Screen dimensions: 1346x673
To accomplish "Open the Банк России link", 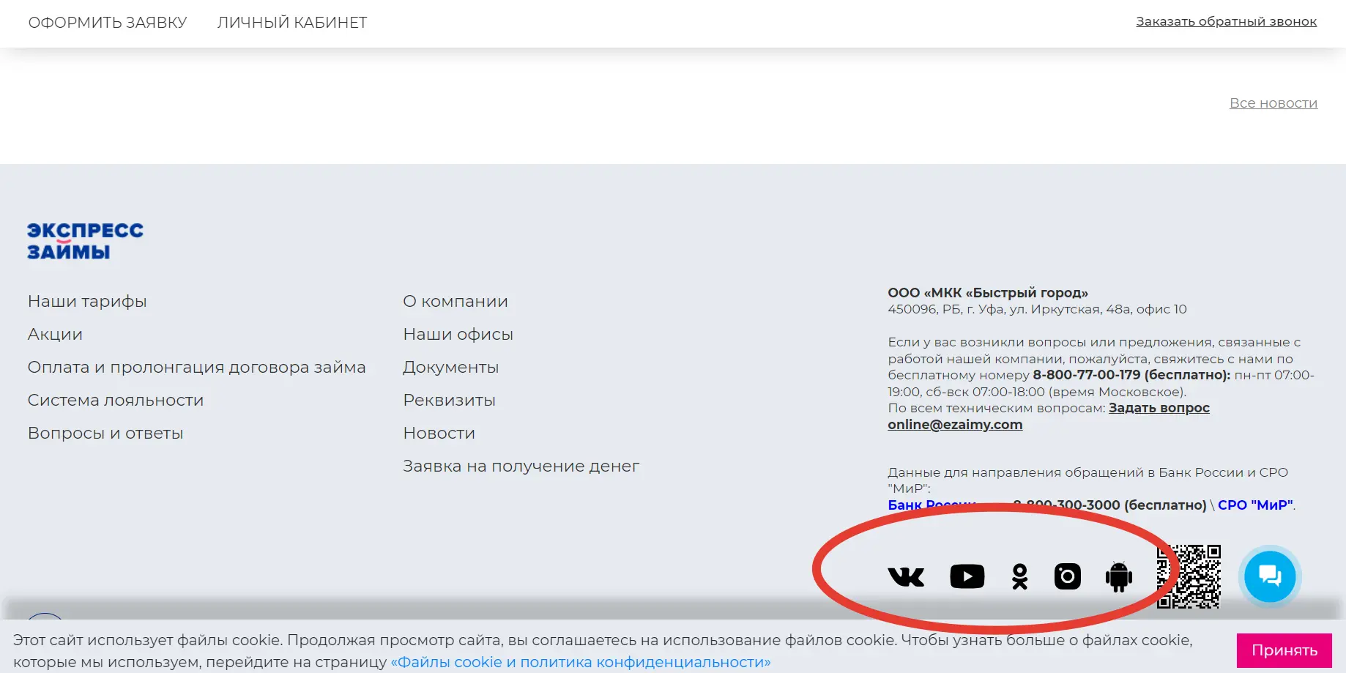I will (932, 505).
